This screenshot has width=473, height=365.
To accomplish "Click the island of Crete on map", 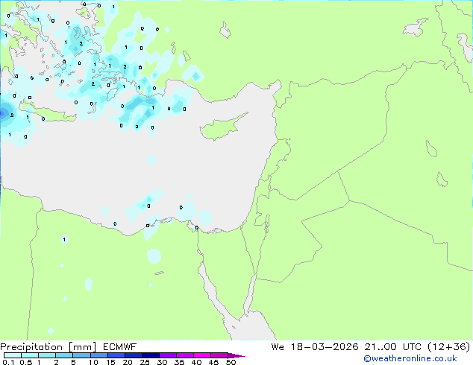I will (47, 113).
